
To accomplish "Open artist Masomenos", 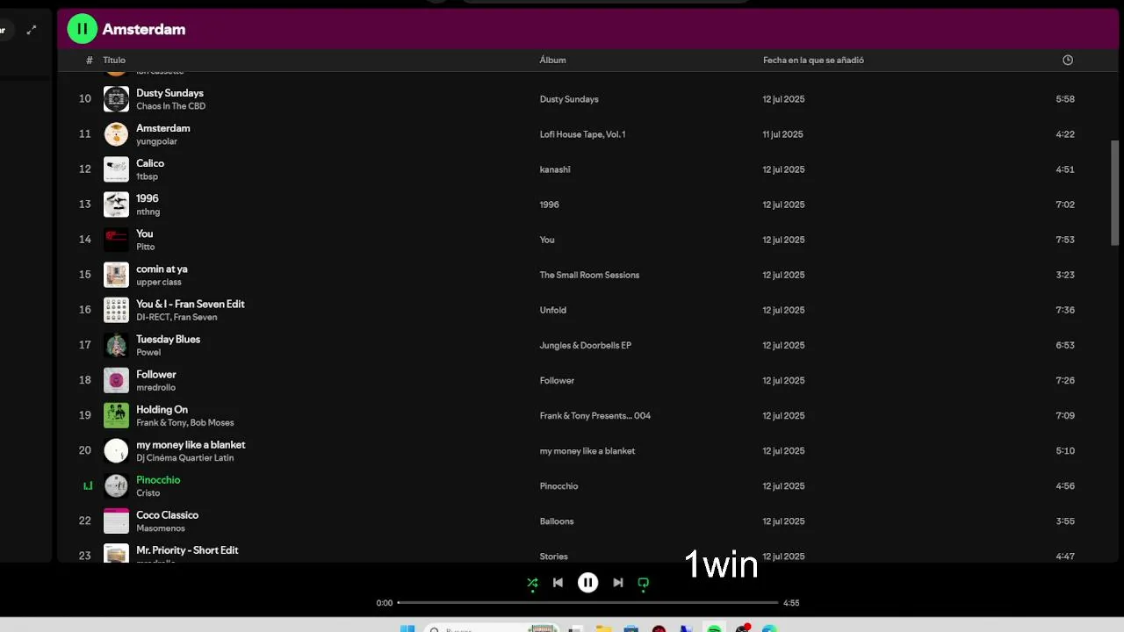I will point(162,528).
